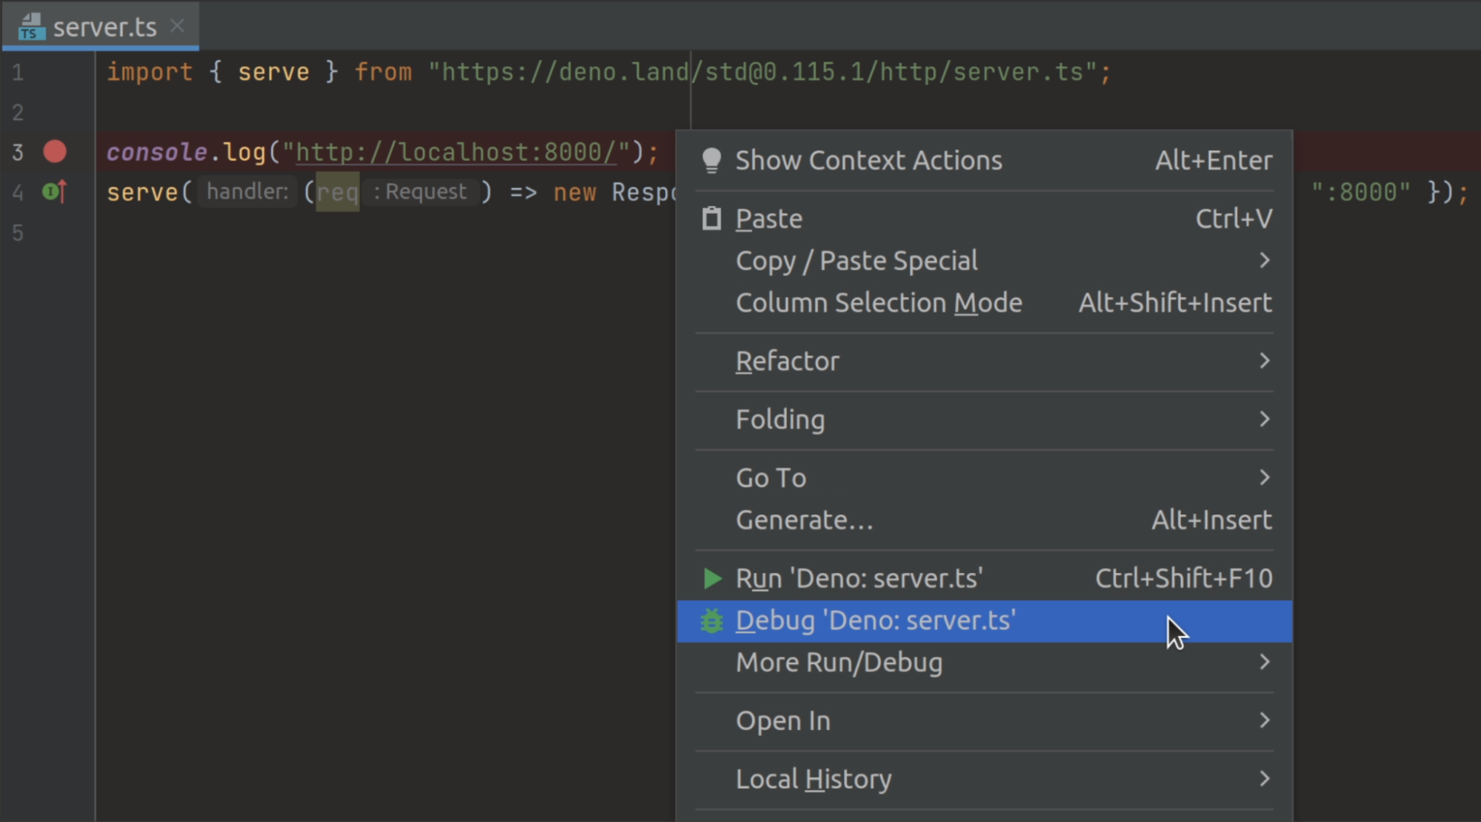Enable Column Selection Mode

point(879,302)
